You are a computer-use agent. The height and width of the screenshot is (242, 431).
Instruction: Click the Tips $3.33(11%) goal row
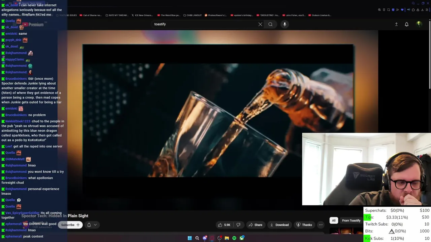[397, 217]
